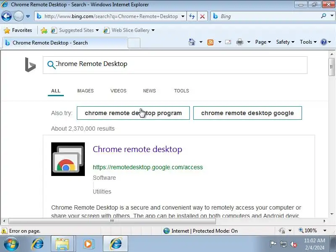Click the 'Error on page' warning icon
The width and height of the screenshot is (336, 252).
pyautogui.click(x=4, y=231)
